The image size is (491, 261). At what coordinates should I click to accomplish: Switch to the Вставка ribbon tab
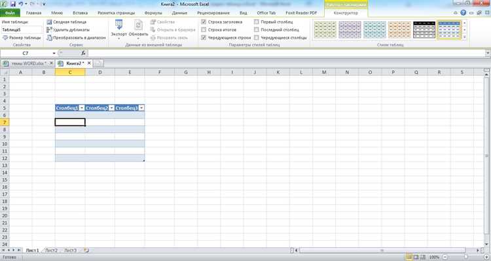tap(80, 13)
